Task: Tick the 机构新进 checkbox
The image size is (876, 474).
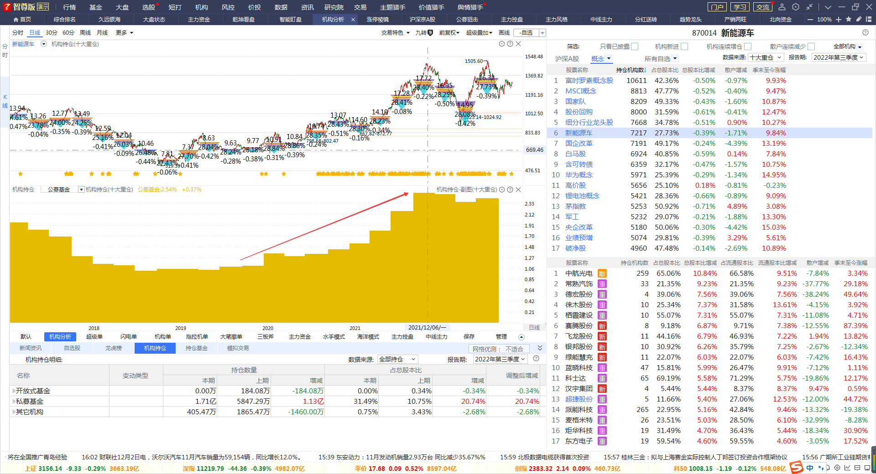Action: pos(684,46)
